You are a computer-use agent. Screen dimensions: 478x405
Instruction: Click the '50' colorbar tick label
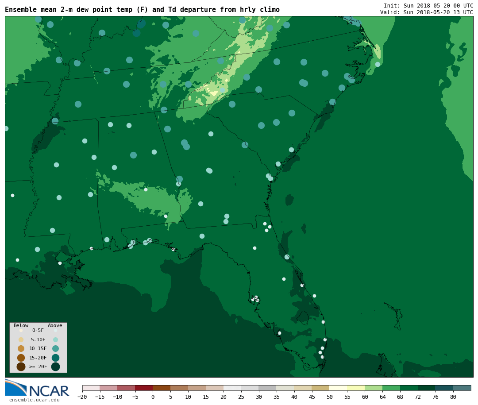[x=330, y=397]
